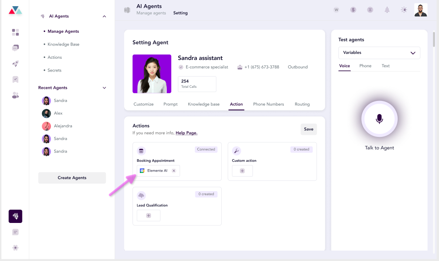
Task: Click Sandra assistant profile photo
Action: (x=152, y=74)
